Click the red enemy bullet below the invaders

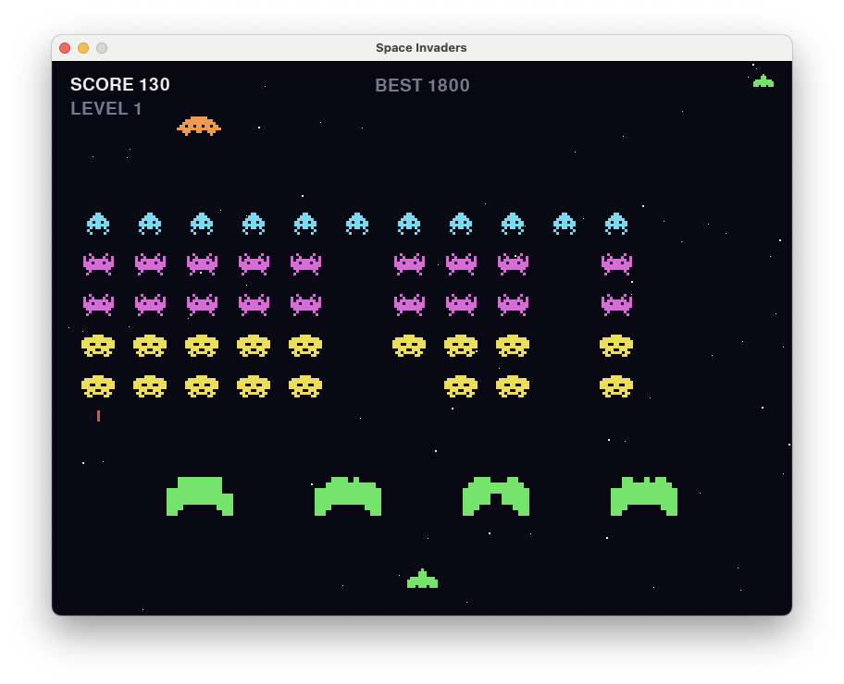click(x=98, y=416)
